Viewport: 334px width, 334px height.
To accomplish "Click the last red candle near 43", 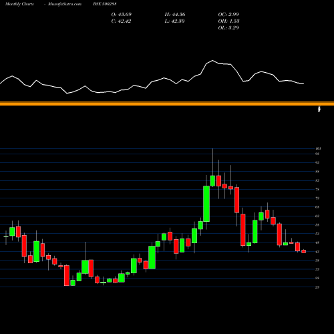I will tap(304, 251).
